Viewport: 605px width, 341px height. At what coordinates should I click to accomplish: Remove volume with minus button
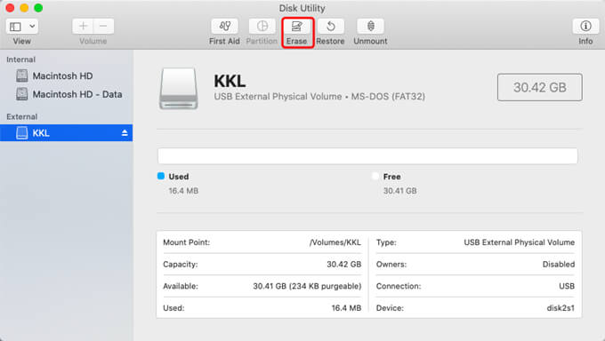[x=103, y=27]
